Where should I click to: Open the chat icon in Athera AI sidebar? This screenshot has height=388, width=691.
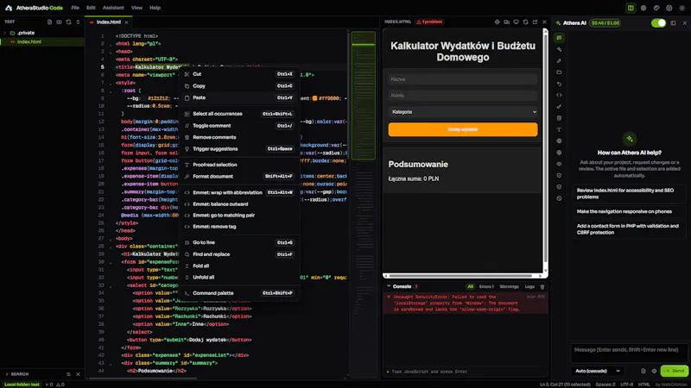[x=559, y=38]
